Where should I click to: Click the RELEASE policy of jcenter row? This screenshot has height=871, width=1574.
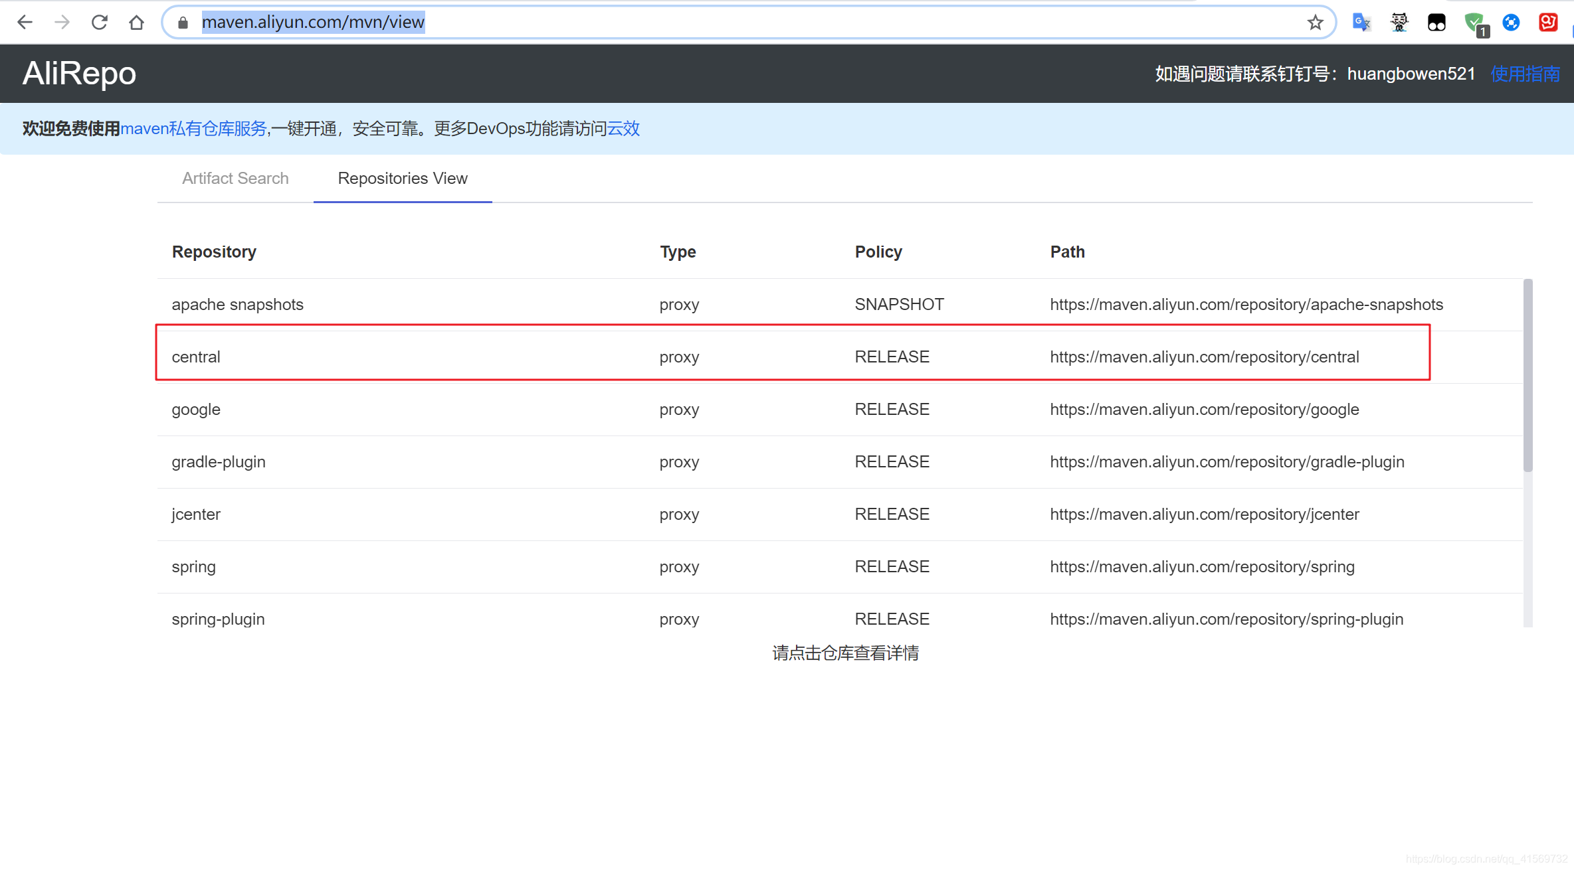pyautogui.click(x=892, y=515)
